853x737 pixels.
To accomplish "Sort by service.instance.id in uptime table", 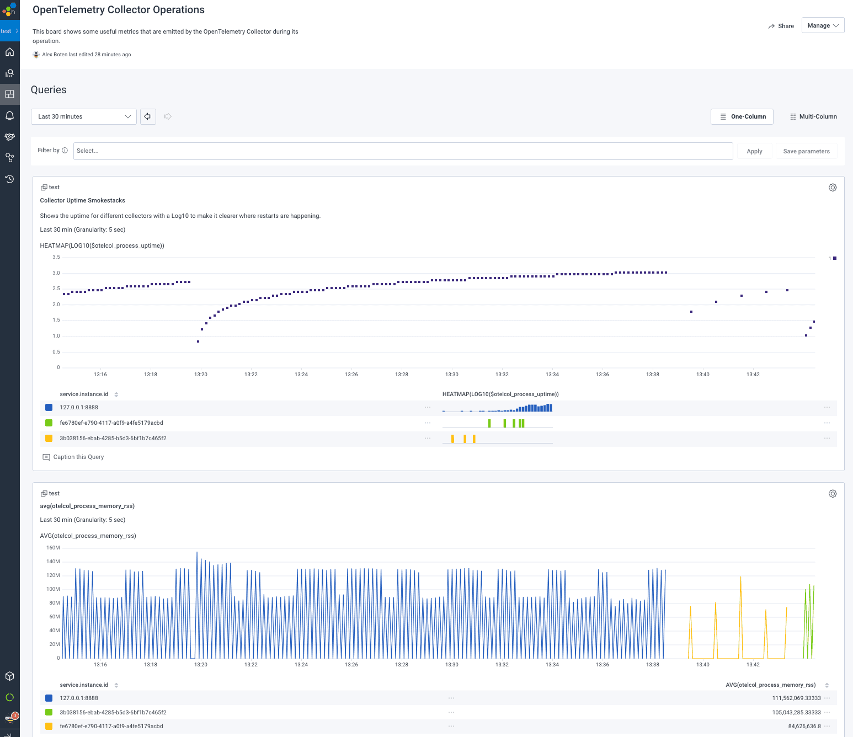I will pos(116,394).
